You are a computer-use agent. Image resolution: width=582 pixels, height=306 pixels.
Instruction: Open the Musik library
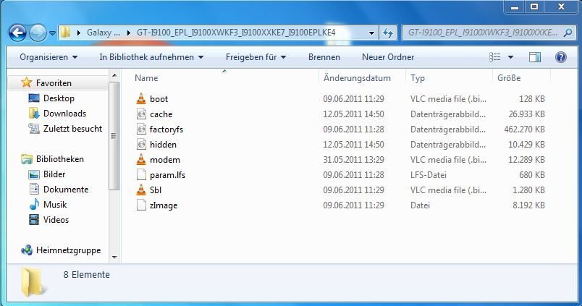coord(55,205)
